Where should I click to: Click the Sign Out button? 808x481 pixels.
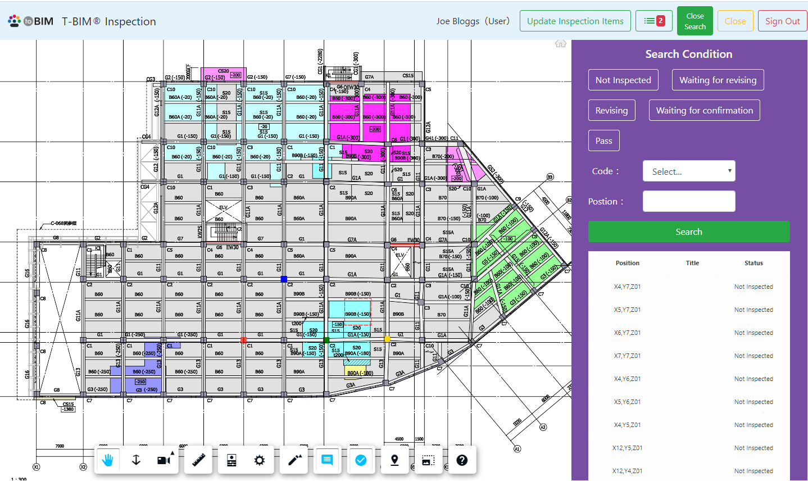(x=782, y=21)
